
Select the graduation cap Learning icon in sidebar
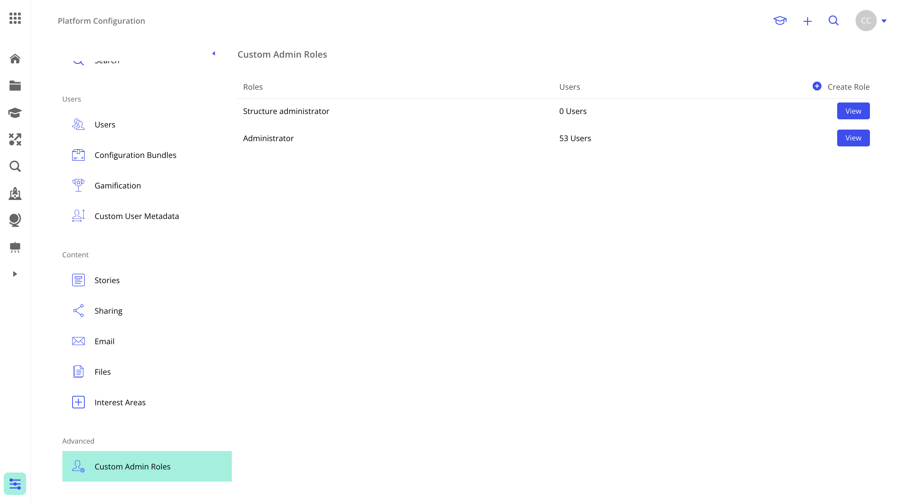[x=15, y=113]
